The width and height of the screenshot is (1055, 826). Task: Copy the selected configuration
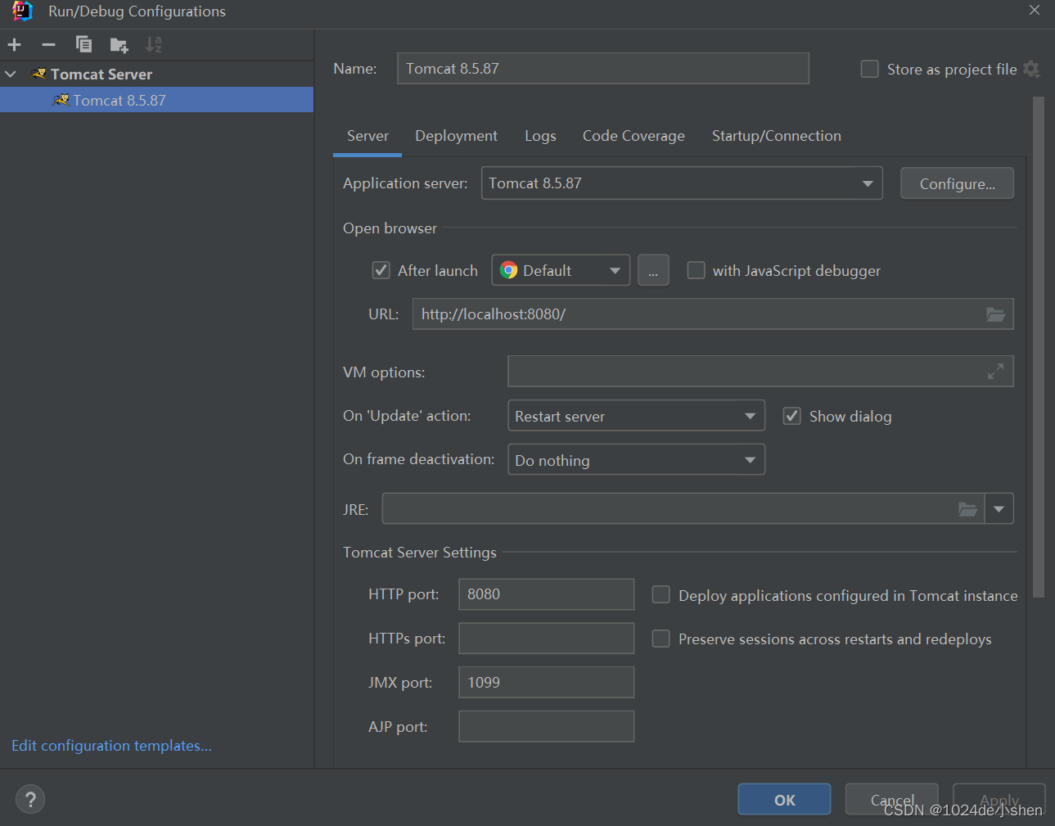(83, 45)
